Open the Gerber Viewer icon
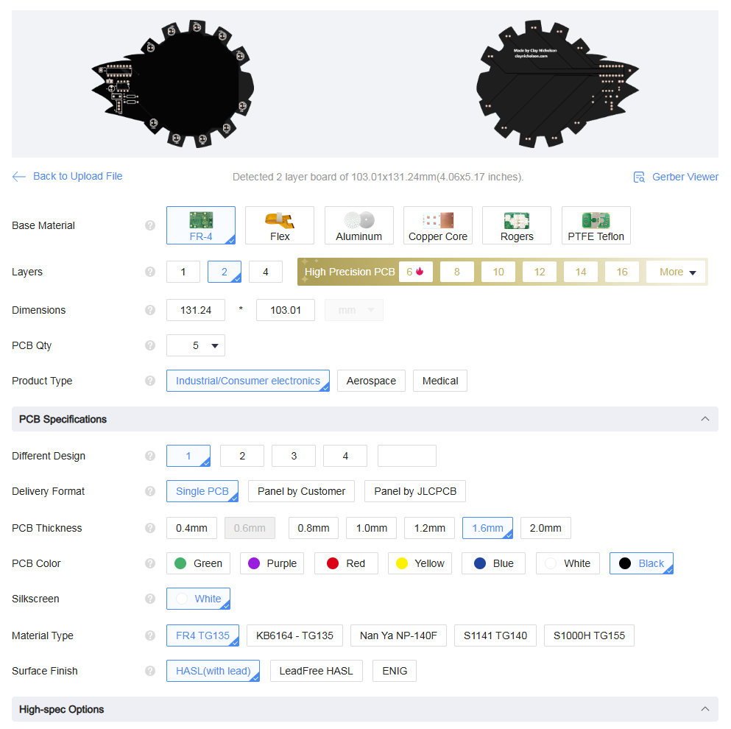 [639, 177]
